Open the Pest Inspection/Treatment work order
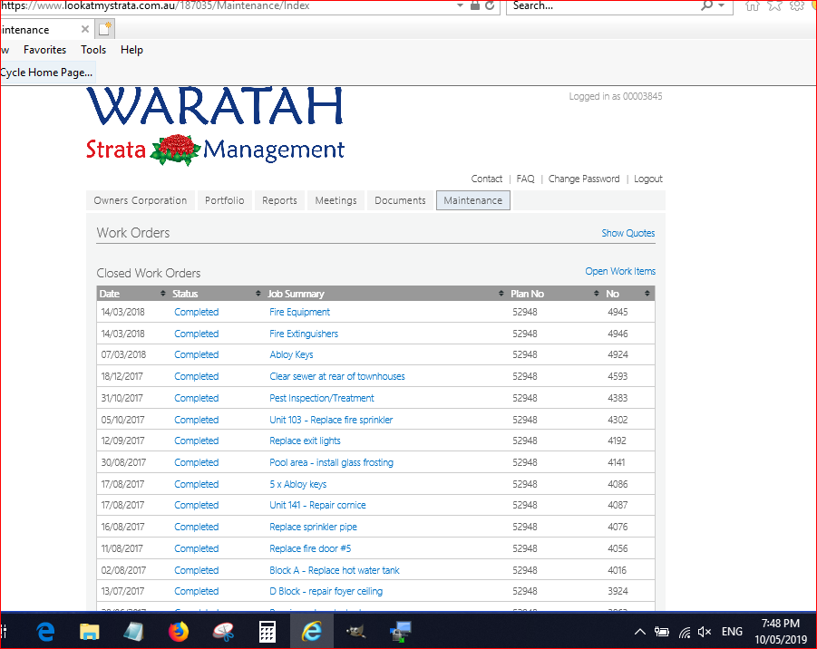Screen dimensions: 817x649 [321, 398]
